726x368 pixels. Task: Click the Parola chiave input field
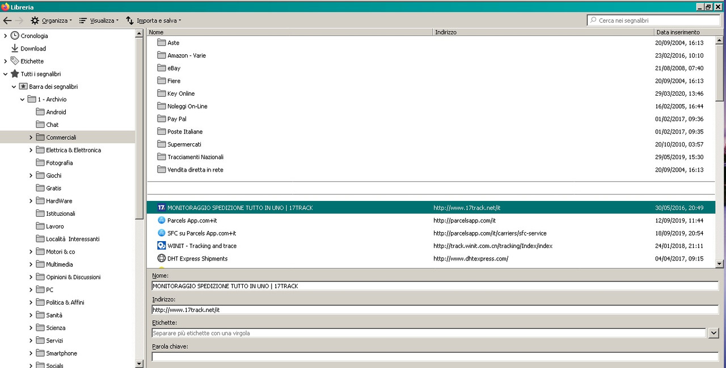435,357
